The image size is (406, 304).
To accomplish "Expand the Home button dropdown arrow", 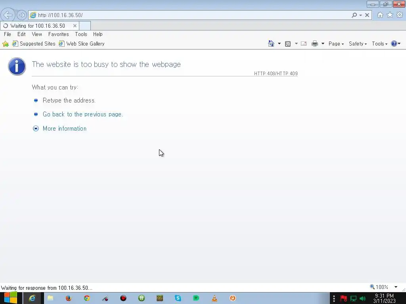I will (279, 44).
